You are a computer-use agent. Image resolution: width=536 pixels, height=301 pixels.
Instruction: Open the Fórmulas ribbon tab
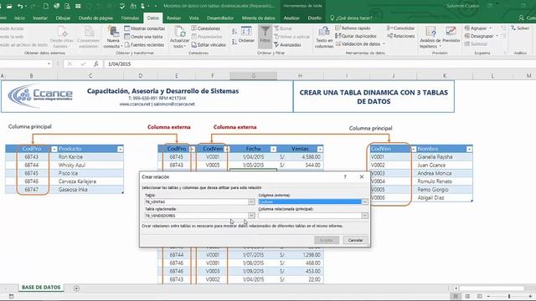pyautogui.click(x=130, y=18)
